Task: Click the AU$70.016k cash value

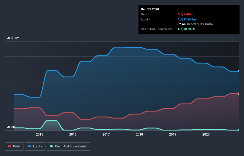Action: [186, 29]
